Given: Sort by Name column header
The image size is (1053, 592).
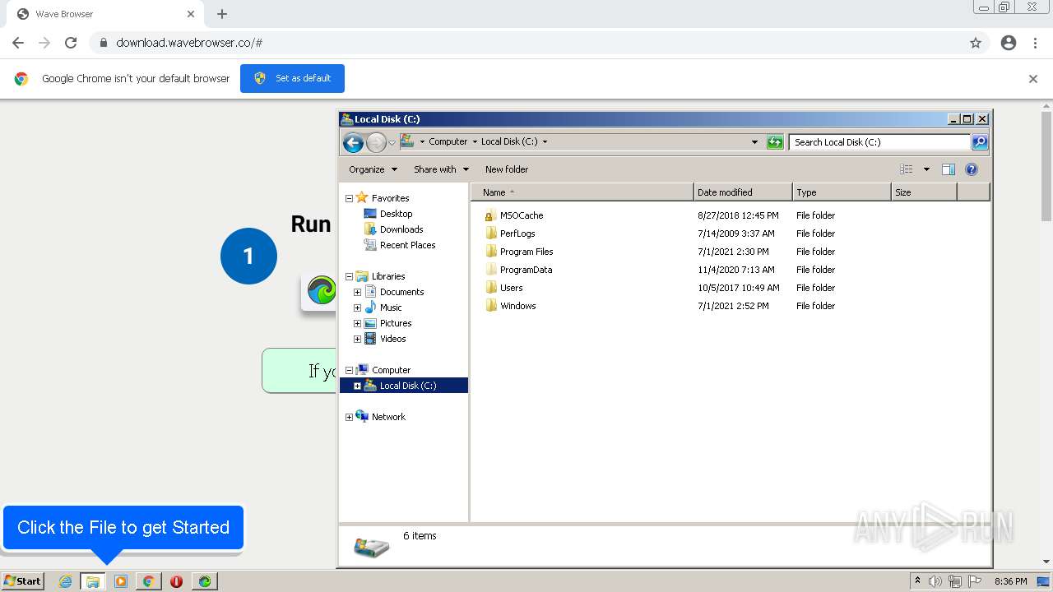Looking at the screenshot, I should [x=582, y=192].
